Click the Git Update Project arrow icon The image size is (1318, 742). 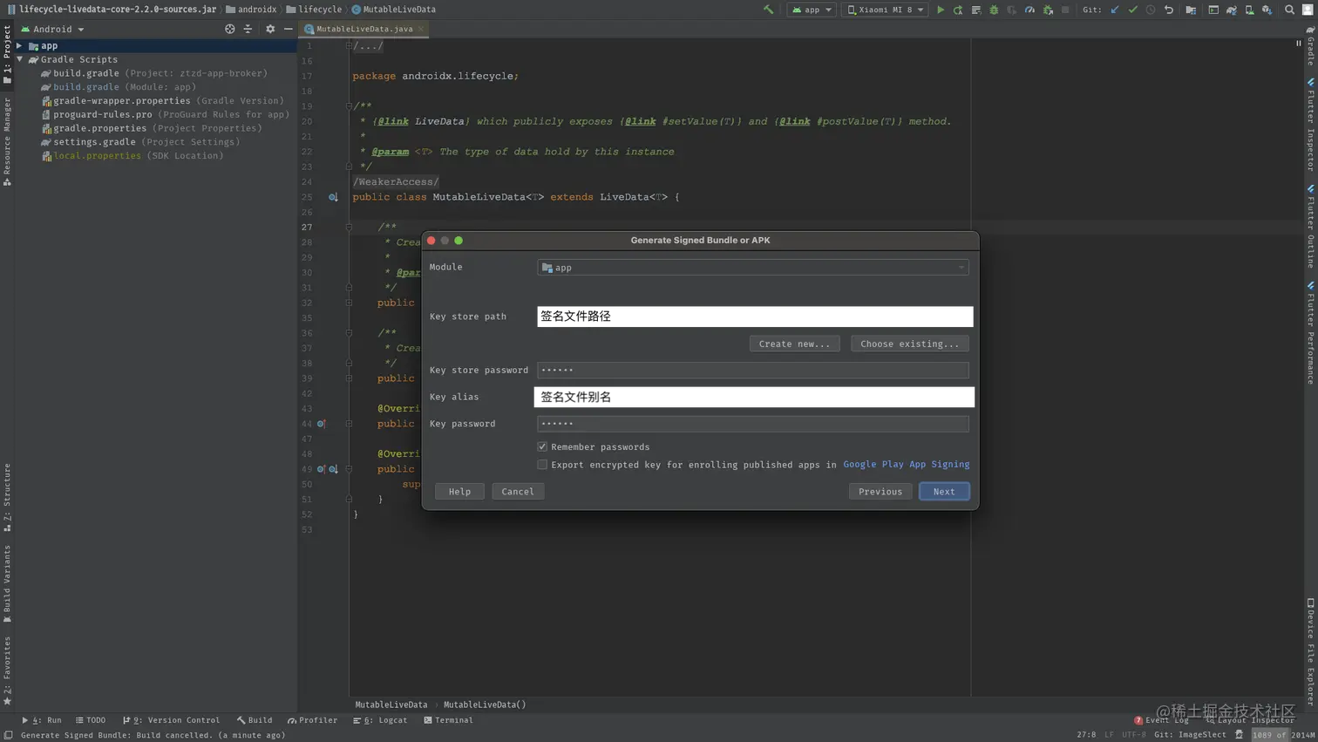coord(1115,10)
